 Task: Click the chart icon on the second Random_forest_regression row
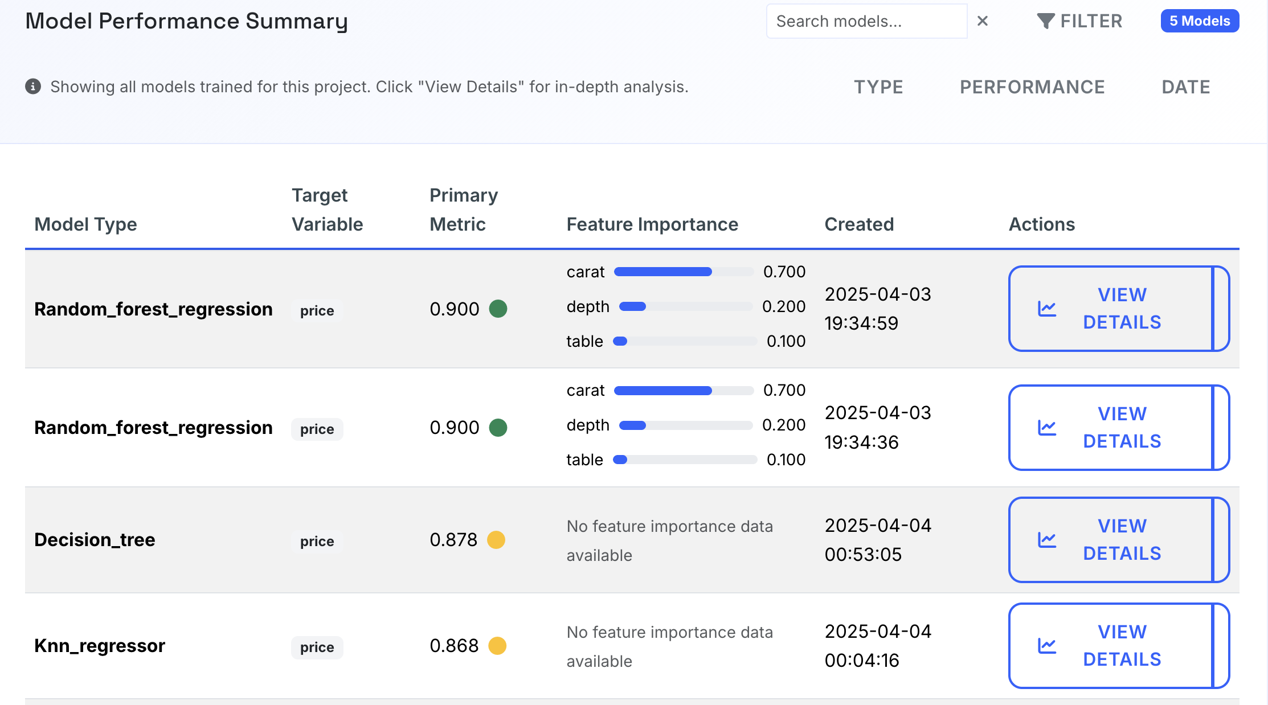(x=1047, y=427)
